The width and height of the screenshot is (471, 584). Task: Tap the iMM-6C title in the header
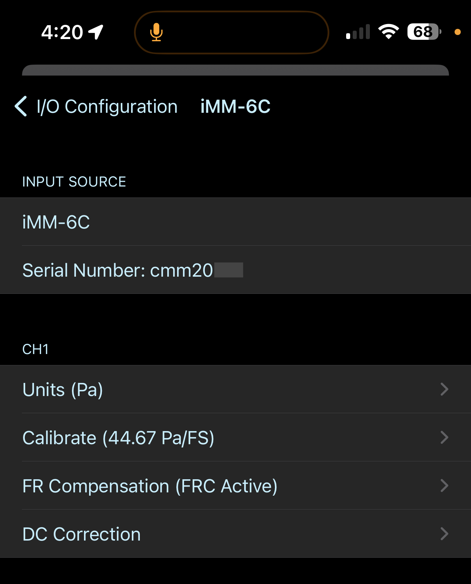(x=235, y=107)
